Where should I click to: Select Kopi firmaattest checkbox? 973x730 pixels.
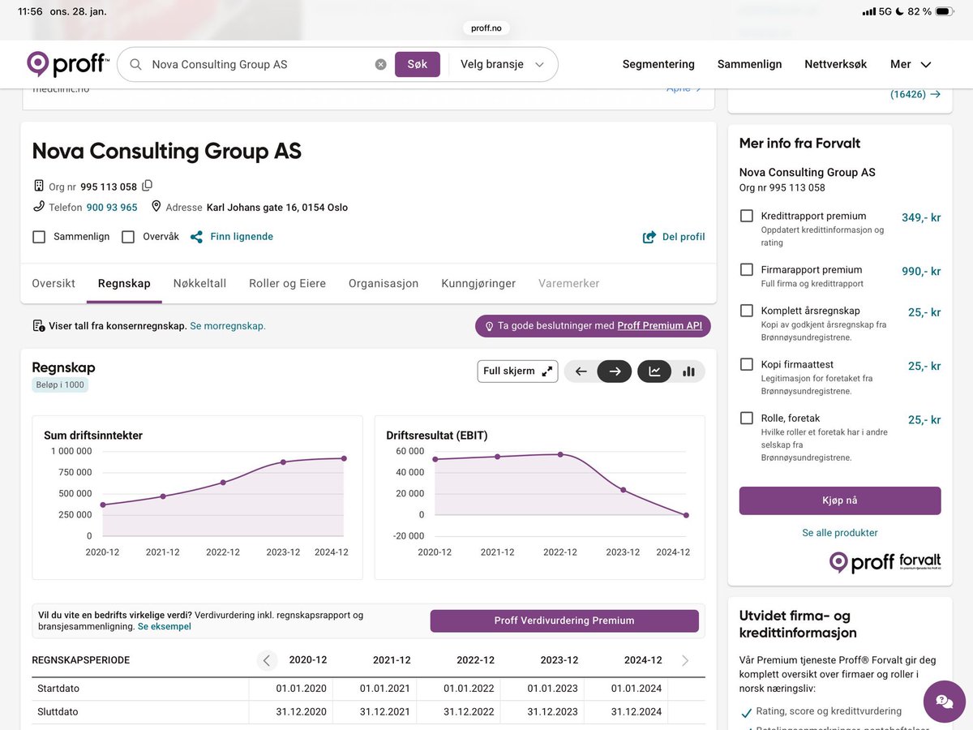click(747, 364)
